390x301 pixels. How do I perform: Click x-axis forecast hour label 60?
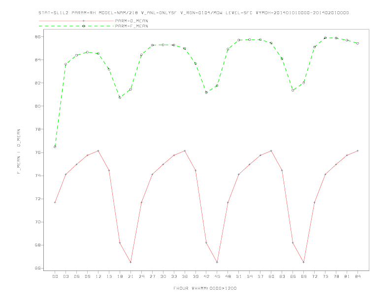(x=271, y=276)
